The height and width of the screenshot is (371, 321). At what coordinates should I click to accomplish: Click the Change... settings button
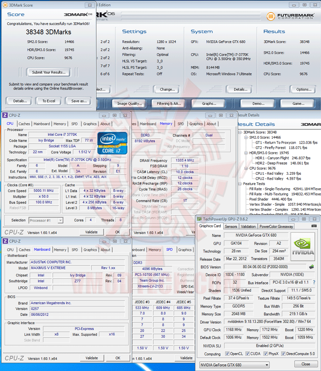(x=167, y=90)
